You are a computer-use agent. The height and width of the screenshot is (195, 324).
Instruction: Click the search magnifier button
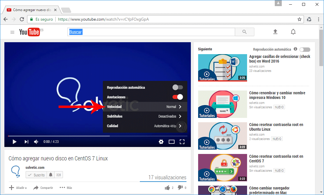pyautogui.click(x=244, y=32)
